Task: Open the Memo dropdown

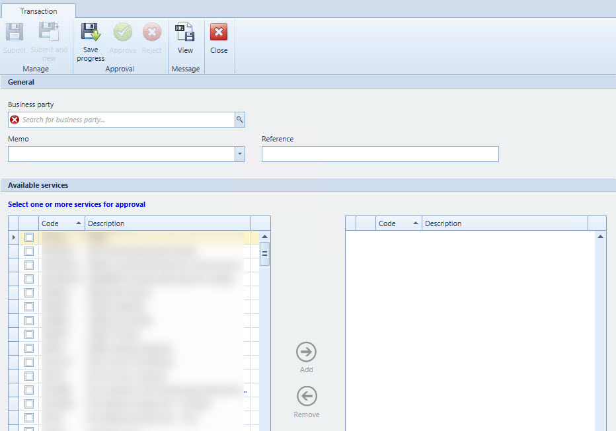Action: [x=240, y=153]
